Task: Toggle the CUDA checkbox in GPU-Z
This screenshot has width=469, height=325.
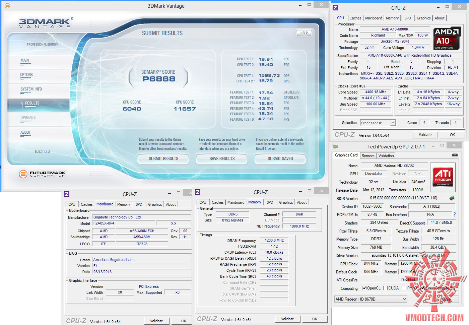Action: pos(385,288)
